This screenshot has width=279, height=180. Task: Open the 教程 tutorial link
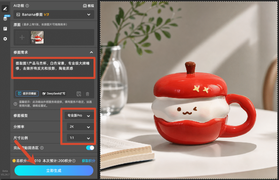(x=89, y=6)
